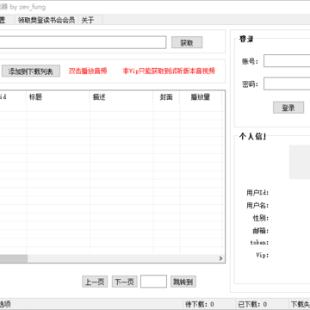Go to next page with 下一页
This screenshot has height=310, width=310.
click(x=125, y=282)
